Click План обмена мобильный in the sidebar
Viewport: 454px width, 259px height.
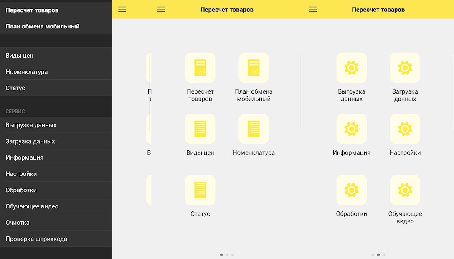pos(42,26)
